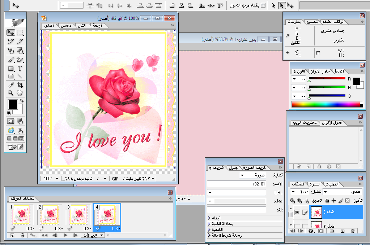Select the Crop tool
Viewport: 370px width, 245px height.
tap(20, 85)
